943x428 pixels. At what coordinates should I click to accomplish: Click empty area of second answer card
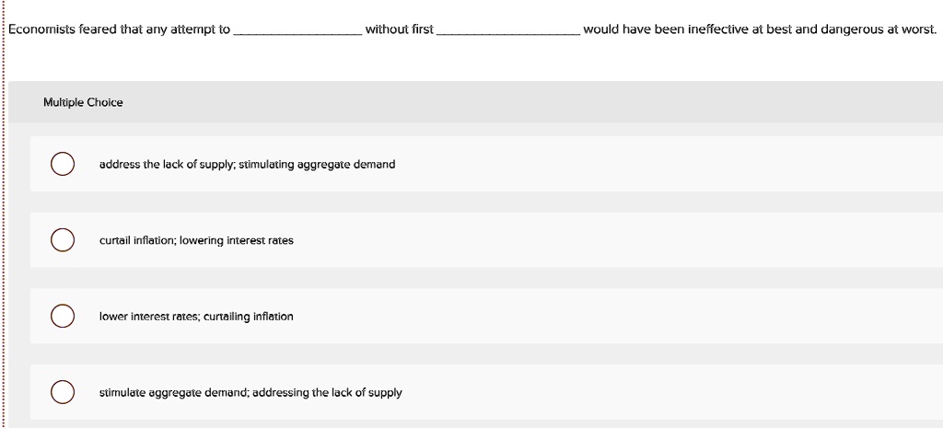pos(601,240)
